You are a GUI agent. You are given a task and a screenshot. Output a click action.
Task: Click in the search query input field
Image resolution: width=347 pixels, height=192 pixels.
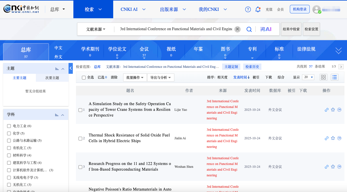(176, 29)
